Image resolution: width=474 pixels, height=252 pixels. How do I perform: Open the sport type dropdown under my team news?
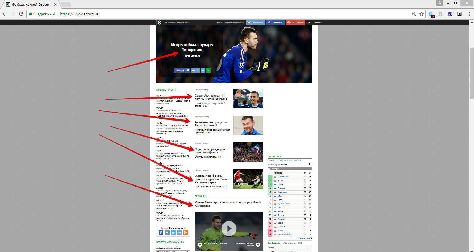(173, 251)
